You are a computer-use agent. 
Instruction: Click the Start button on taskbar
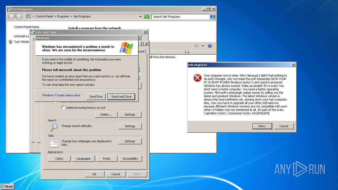pyautogui.click(x=7, y=186)
